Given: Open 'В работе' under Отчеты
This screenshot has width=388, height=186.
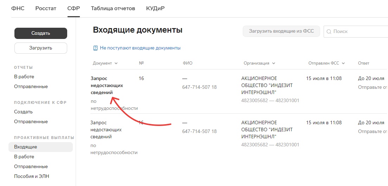Looking at the screenshot, I should [24, 77].
